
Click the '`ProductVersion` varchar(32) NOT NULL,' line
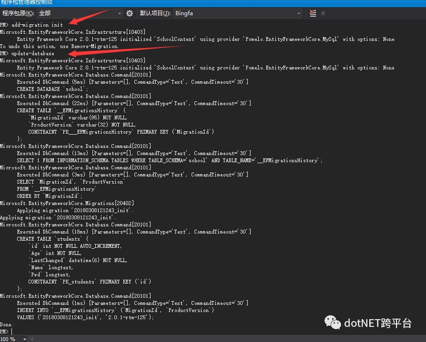click(x=82, y=125)
